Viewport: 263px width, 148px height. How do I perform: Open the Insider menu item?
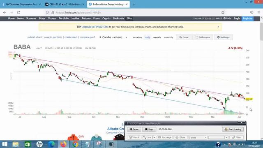coord(75,18)
